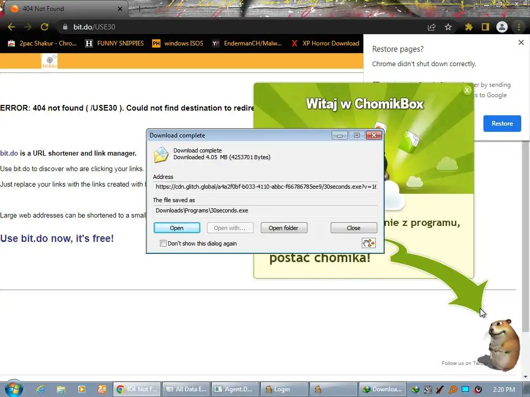The height and width of the screenshot is (397, 530).
Task: Switch to untitled hamster taskbar window
Action: pos(334,389)
